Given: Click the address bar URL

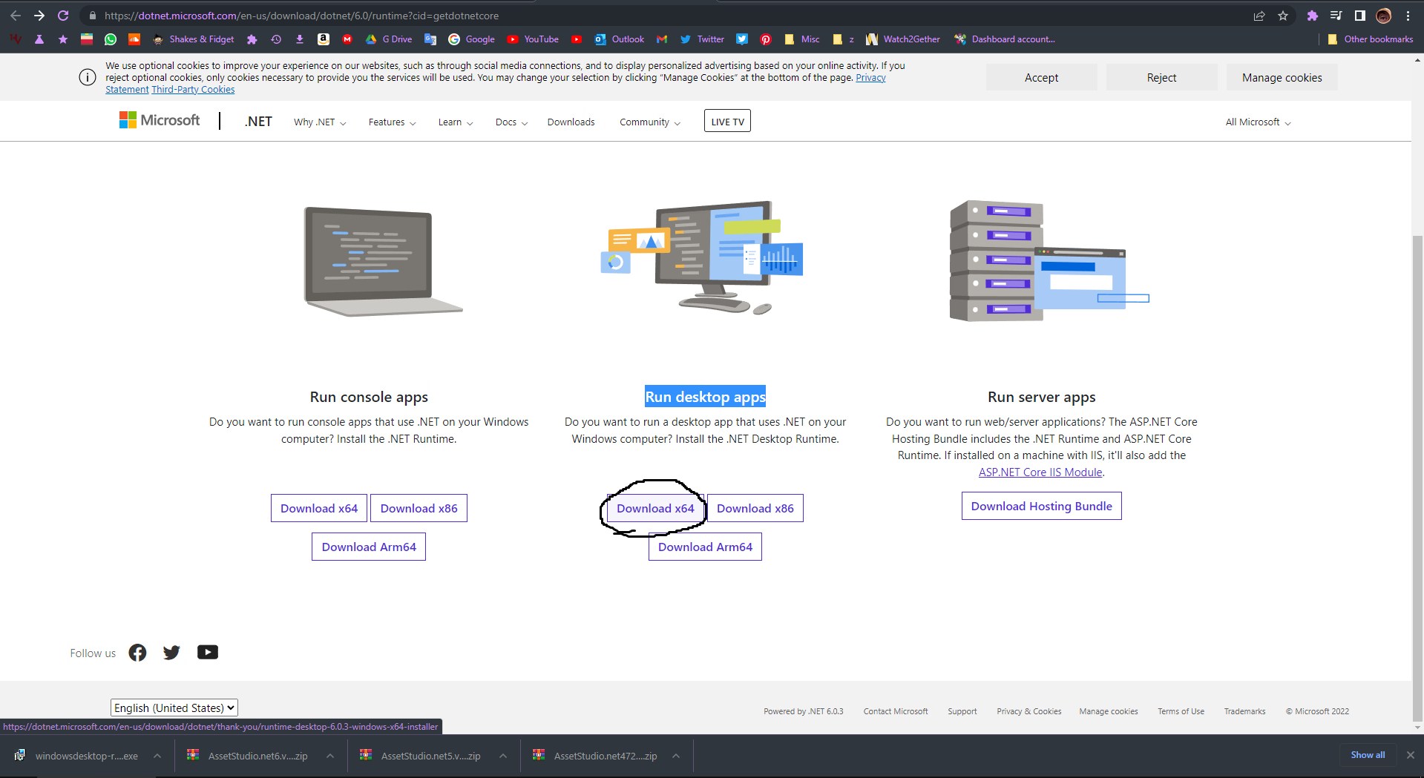Looking at the screenshot, I should (301, 16).
